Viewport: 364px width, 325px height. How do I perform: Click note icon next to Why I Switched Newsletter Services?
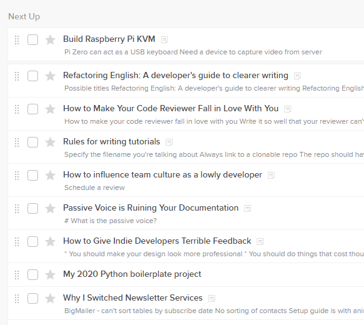click(x=212, y=298)
